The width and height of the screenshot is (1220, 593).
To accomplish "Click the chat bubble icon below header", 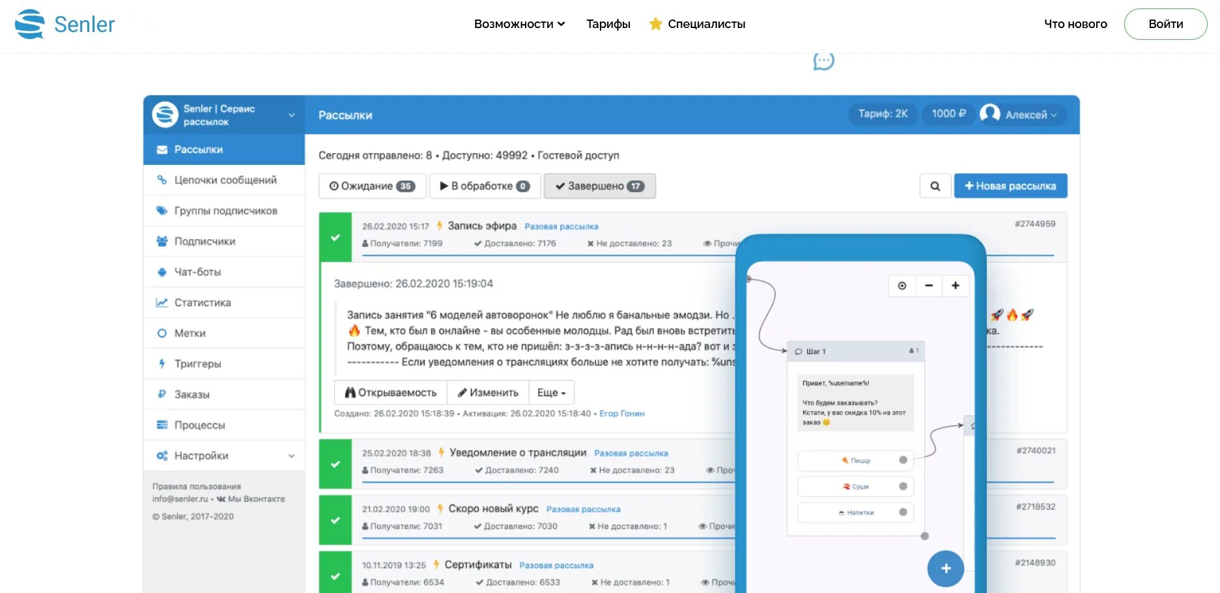I will (x=823, y=61).
